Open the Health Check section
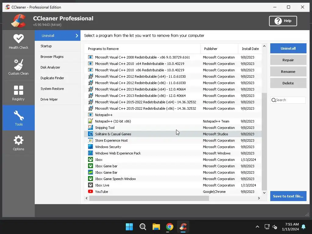 [19, 42]
